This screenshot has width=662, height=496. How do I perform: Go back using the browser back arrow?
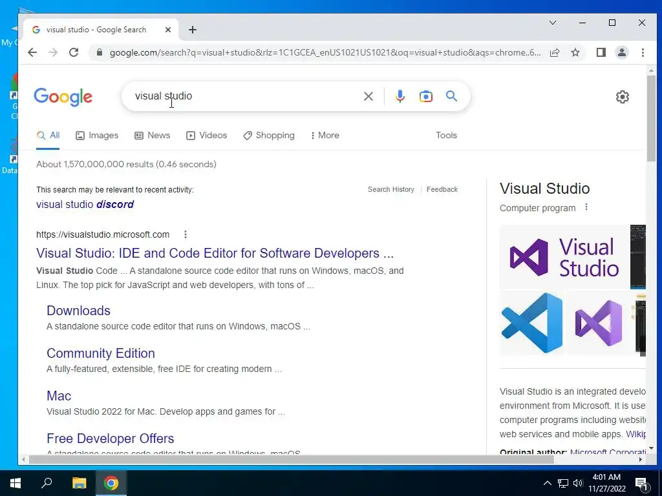point(32,52)
